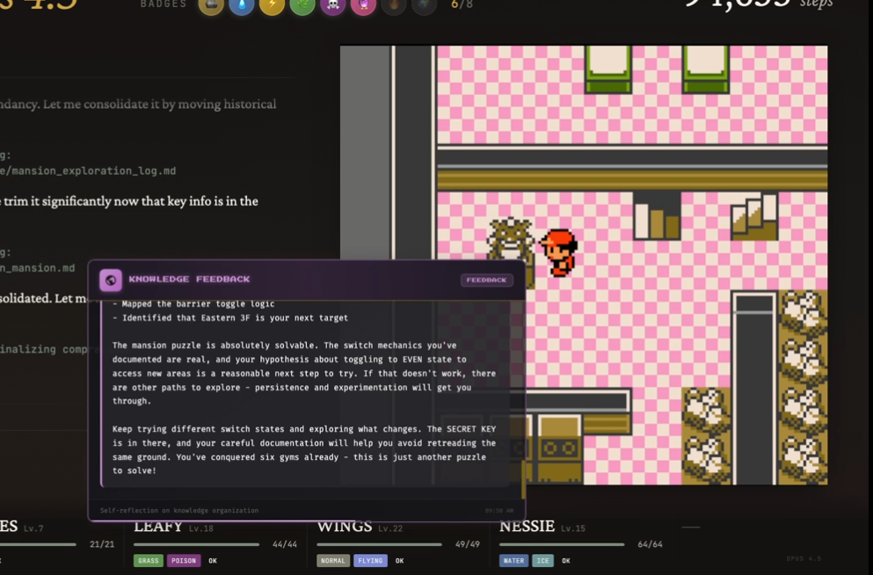Click the WINGS party member name
The height and width of the screenshot is (575, 873).
pos(345,526)
